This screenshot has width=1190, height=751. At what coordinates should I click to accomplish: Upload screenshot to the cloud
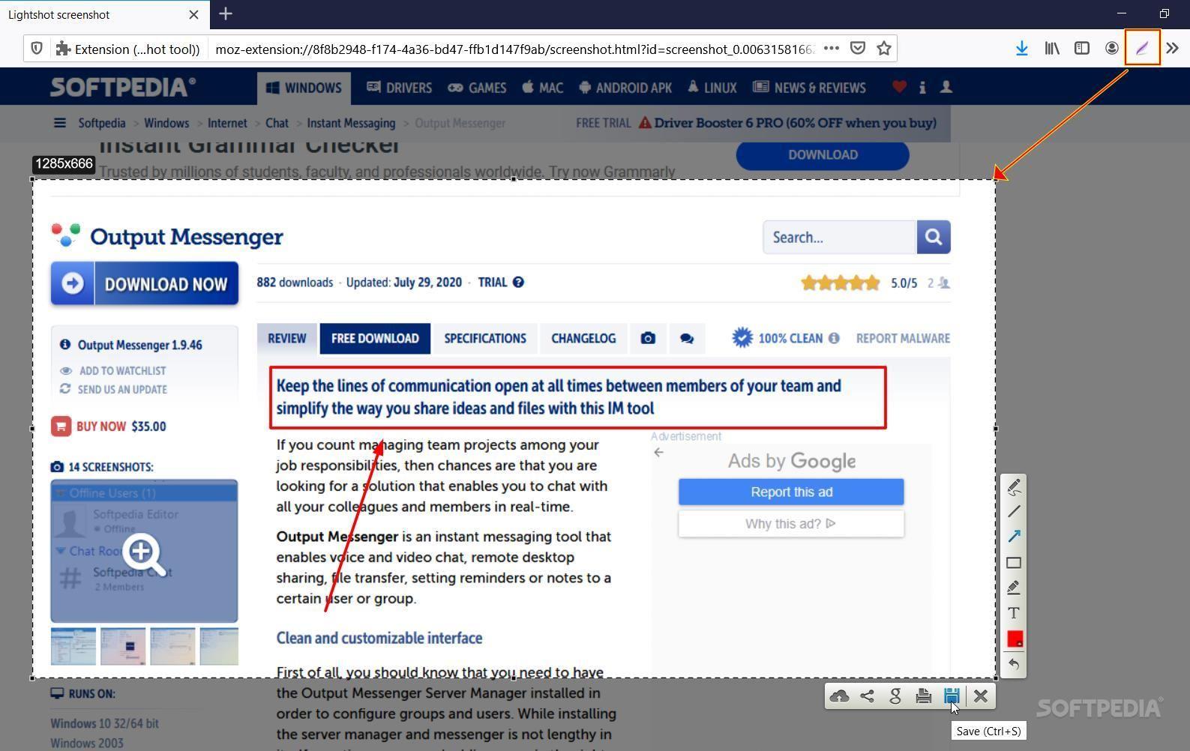point(839,696)
